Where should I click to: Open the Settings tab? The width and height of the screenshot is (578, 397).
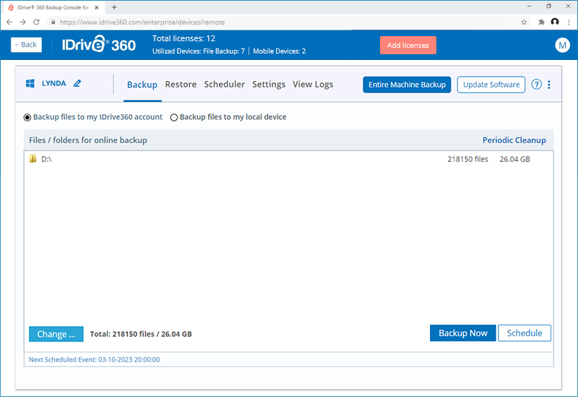(x=269, y=84)
